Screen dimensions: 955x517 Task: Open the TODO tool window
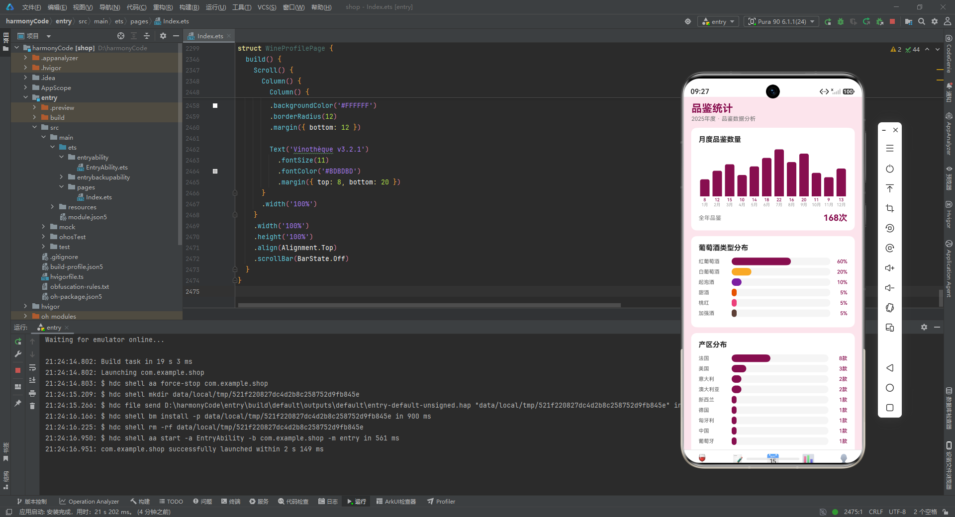pyautogui.click(x=171, y=502)
